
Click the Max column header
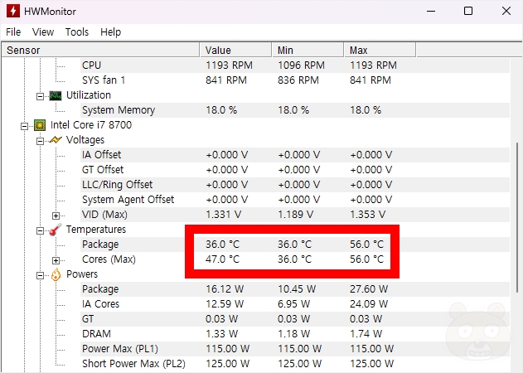click(380, 50)
